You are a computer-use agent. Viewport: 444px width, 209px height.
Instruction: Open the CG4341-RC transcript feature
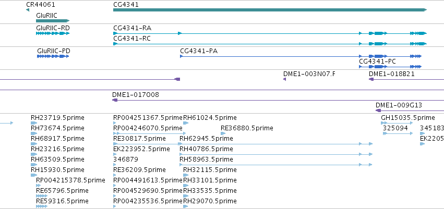point(270,44)
